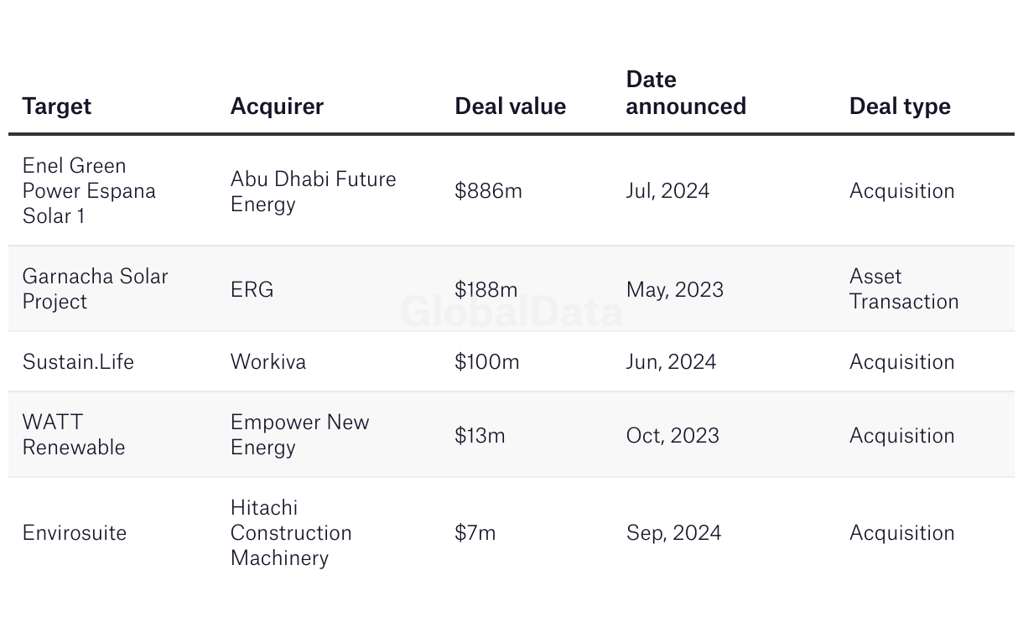Select the $13m deal value
Viewport: 1023px width, 622px height.
(x=480, y=435)
